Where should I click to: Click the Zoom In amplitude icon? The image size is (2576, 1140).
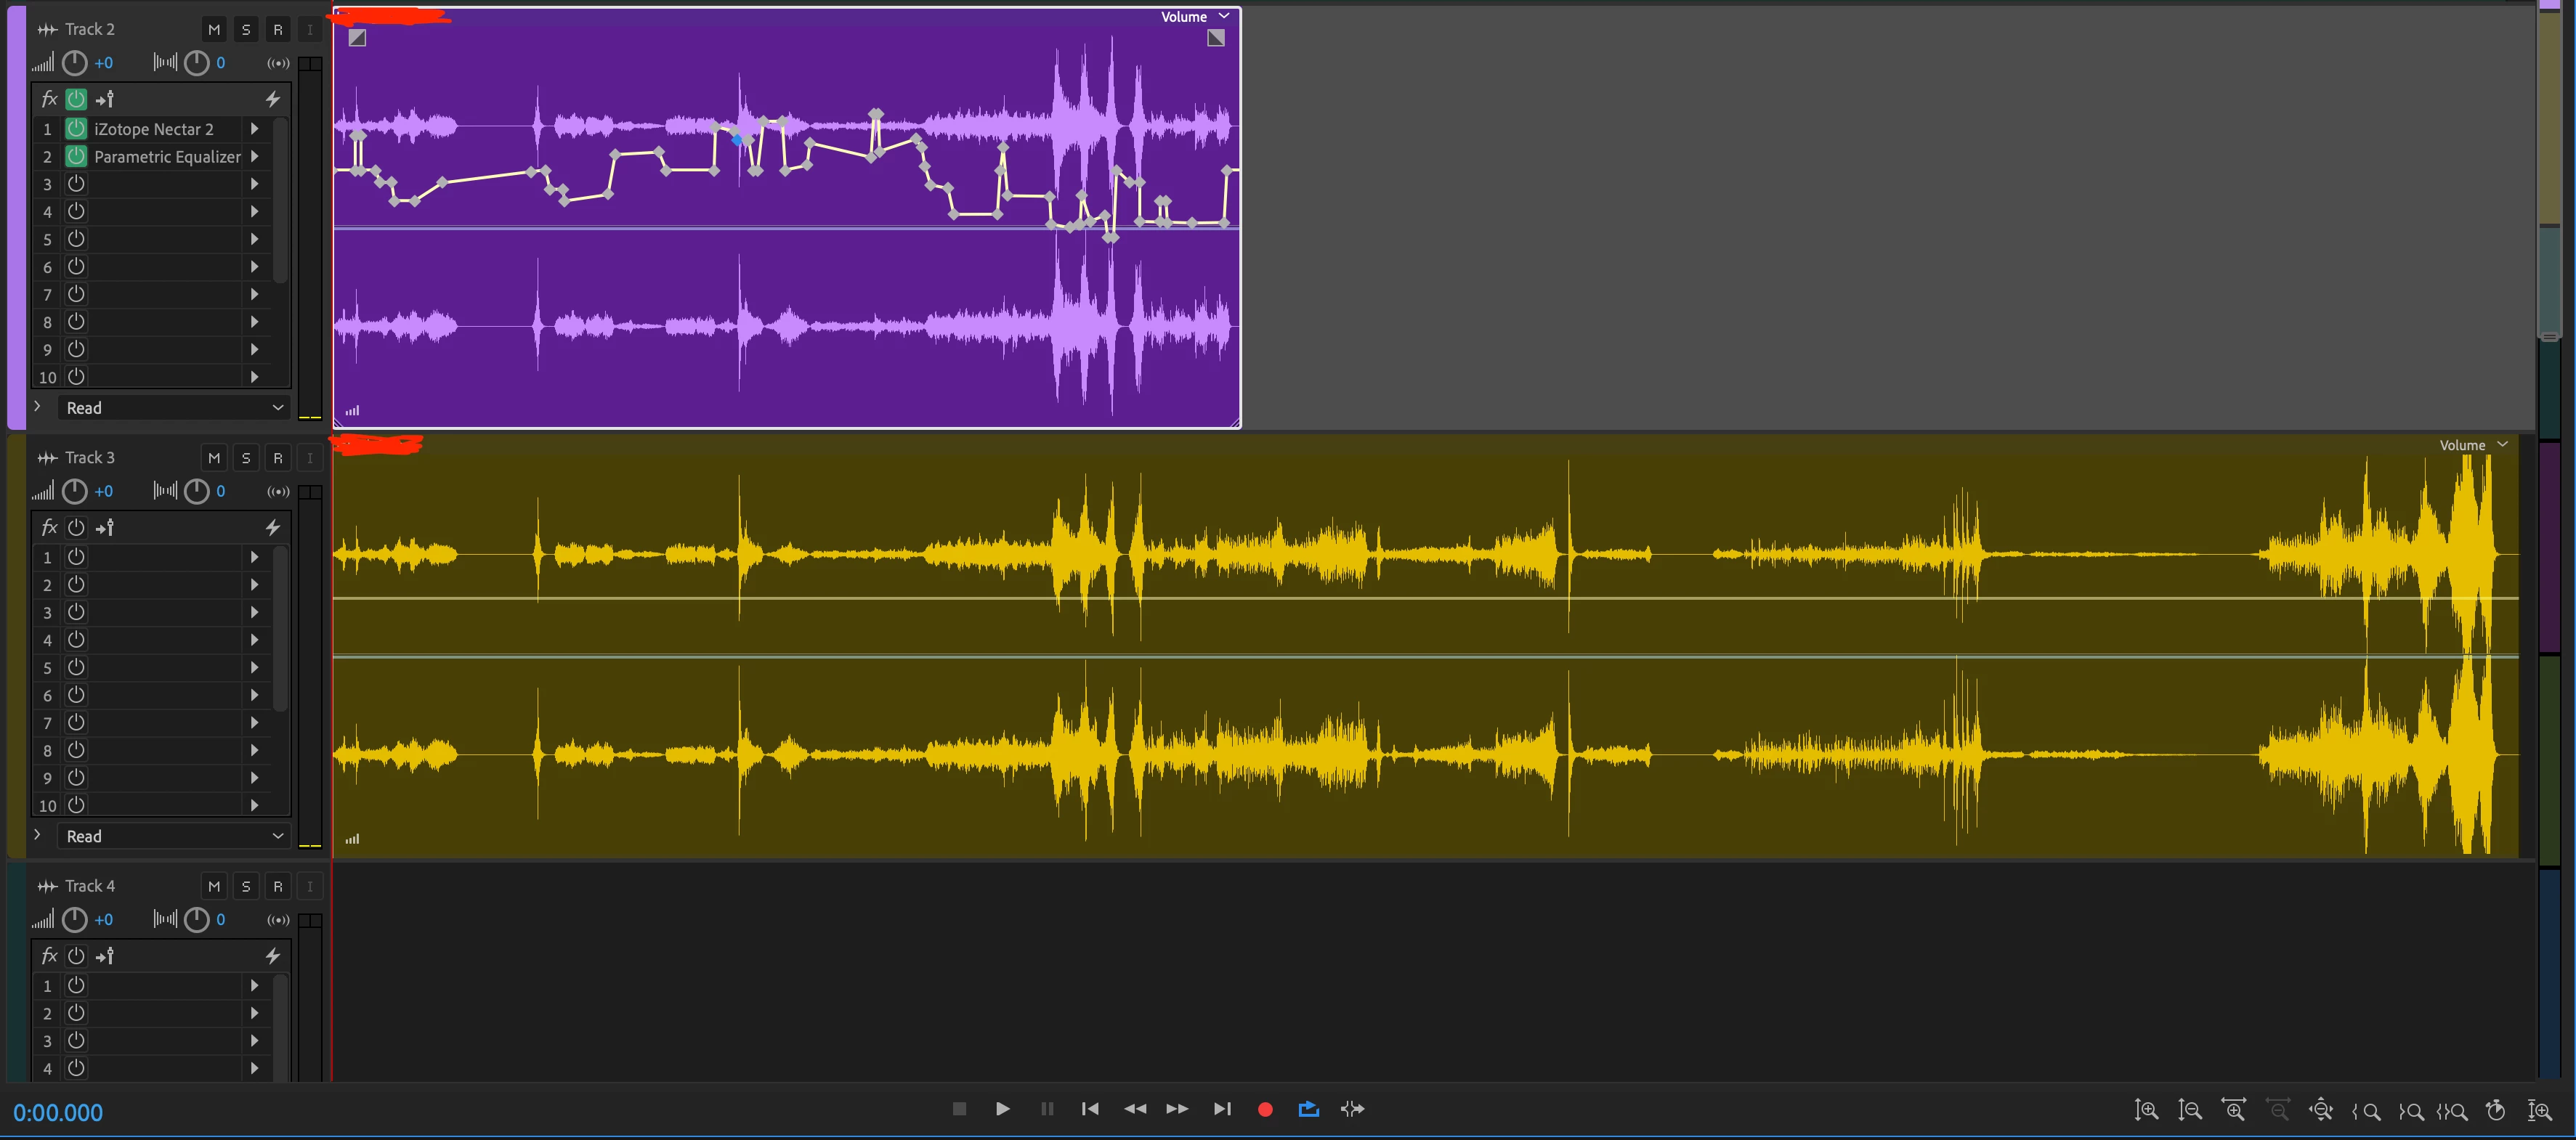tap(2146, 1110)
